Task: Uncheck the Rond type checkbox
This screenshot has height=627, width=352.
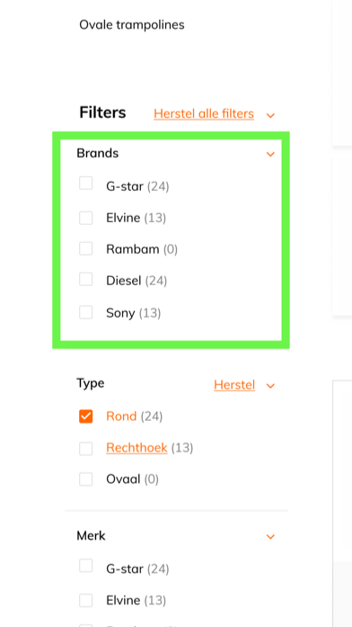Action: click(x=86, y=417)
